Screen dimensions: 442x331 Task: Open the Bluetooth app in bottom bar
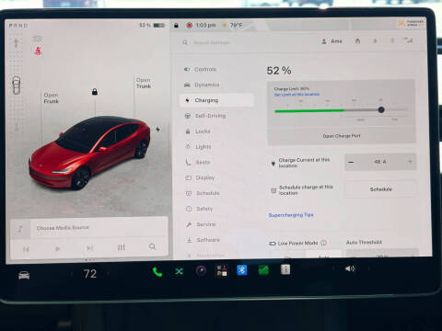[241, 270]
